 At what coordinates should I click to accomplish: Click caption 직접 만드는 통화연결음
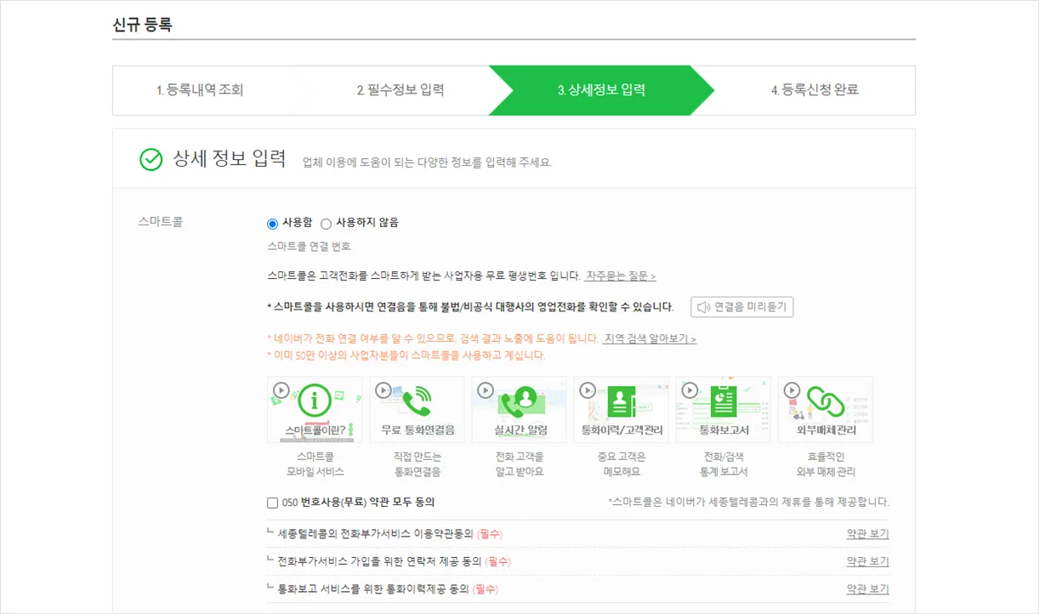click(x=417, y=464)
